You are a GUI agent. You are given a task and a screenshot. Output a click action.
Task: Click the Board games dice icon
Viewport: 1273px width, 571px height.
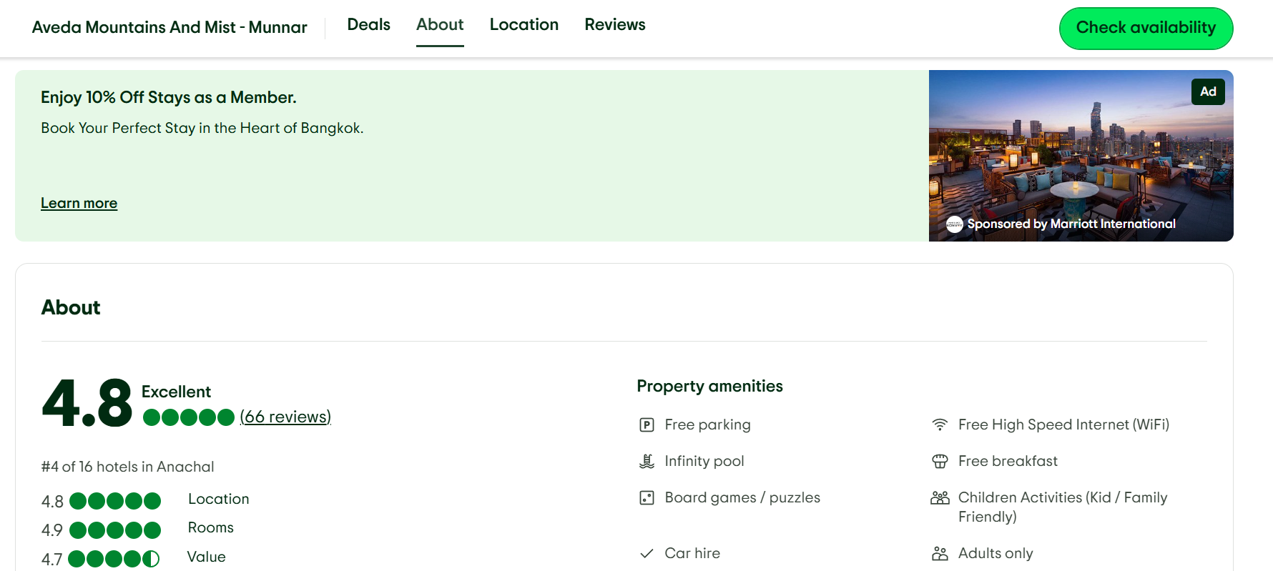647,498
